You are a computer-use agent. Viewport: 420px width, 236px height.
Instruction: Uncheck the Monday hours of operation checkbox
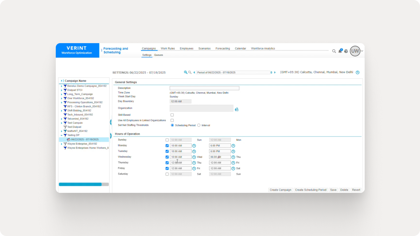point(167,146)
